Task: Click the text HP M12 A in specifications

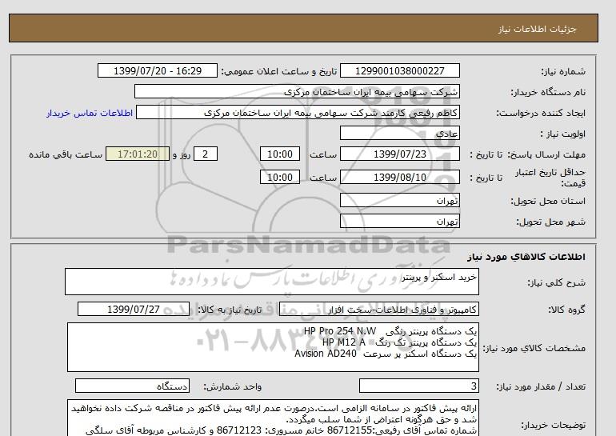Action: pyautogui.click(x=344, y=342)
